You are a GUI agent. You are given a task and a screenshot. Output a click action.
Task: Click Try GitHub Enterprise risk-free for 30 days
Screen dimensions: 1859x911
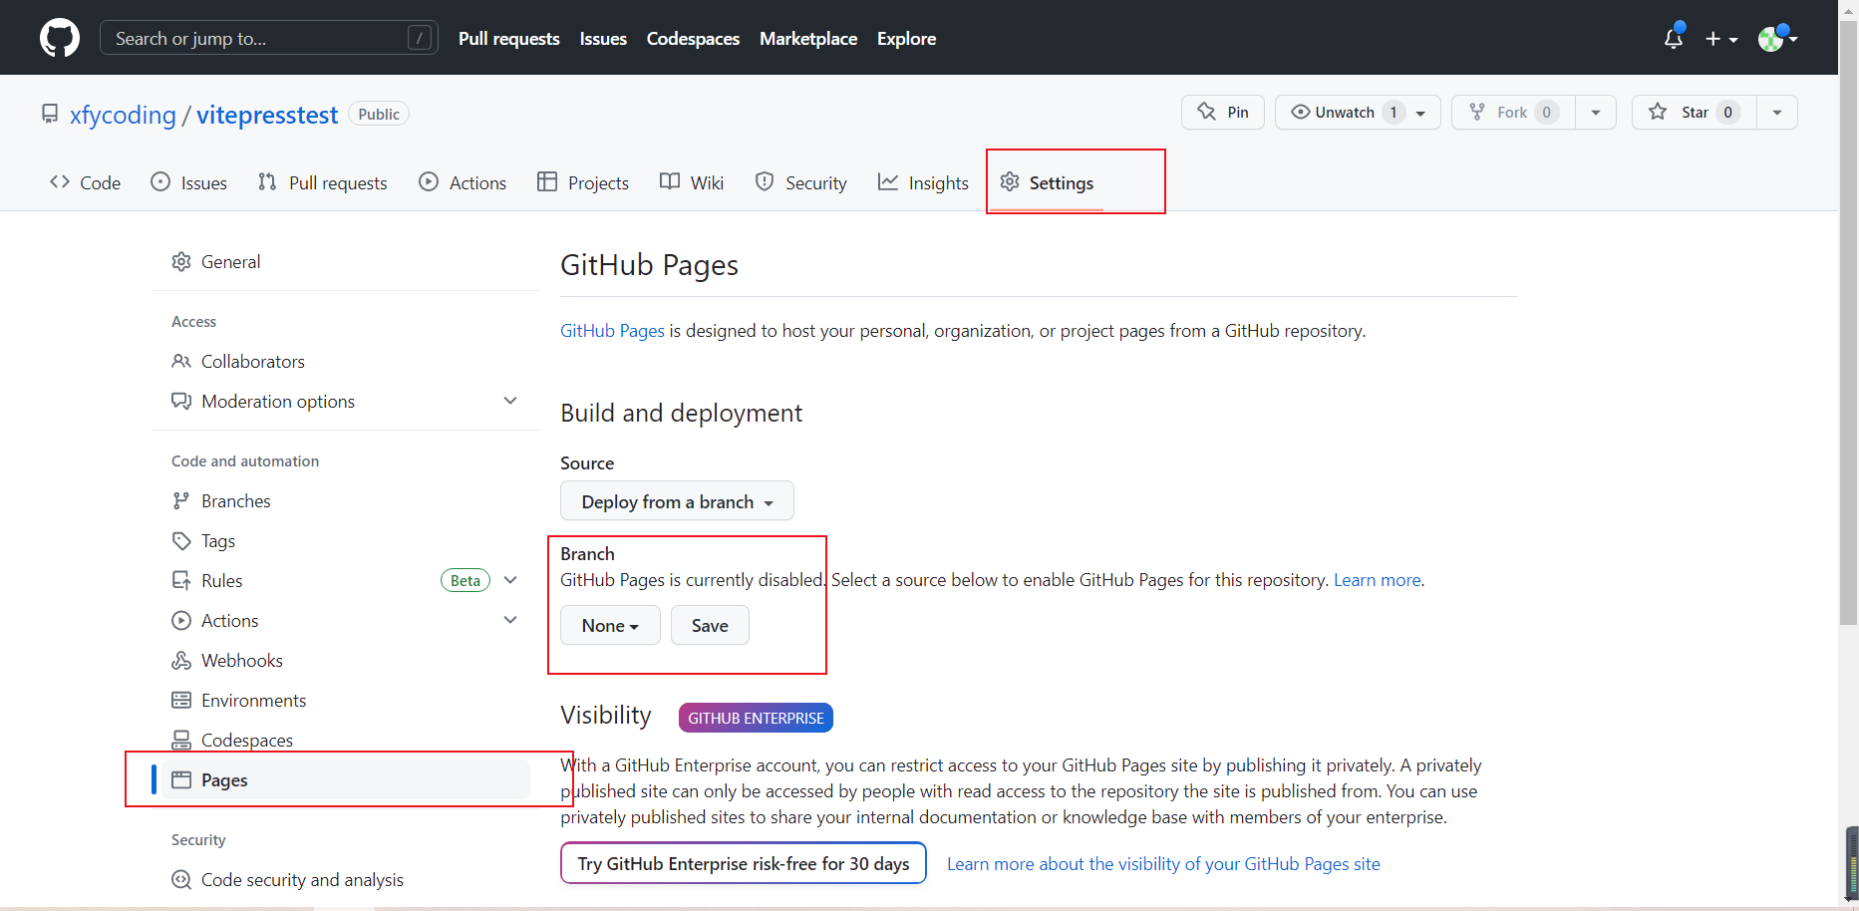click(744, 863)
